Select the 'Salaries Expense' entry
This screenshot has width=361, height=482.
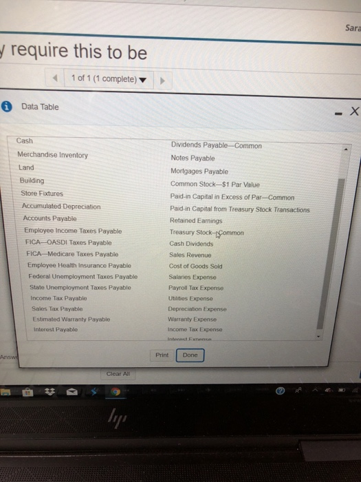(x=193, y=277)
